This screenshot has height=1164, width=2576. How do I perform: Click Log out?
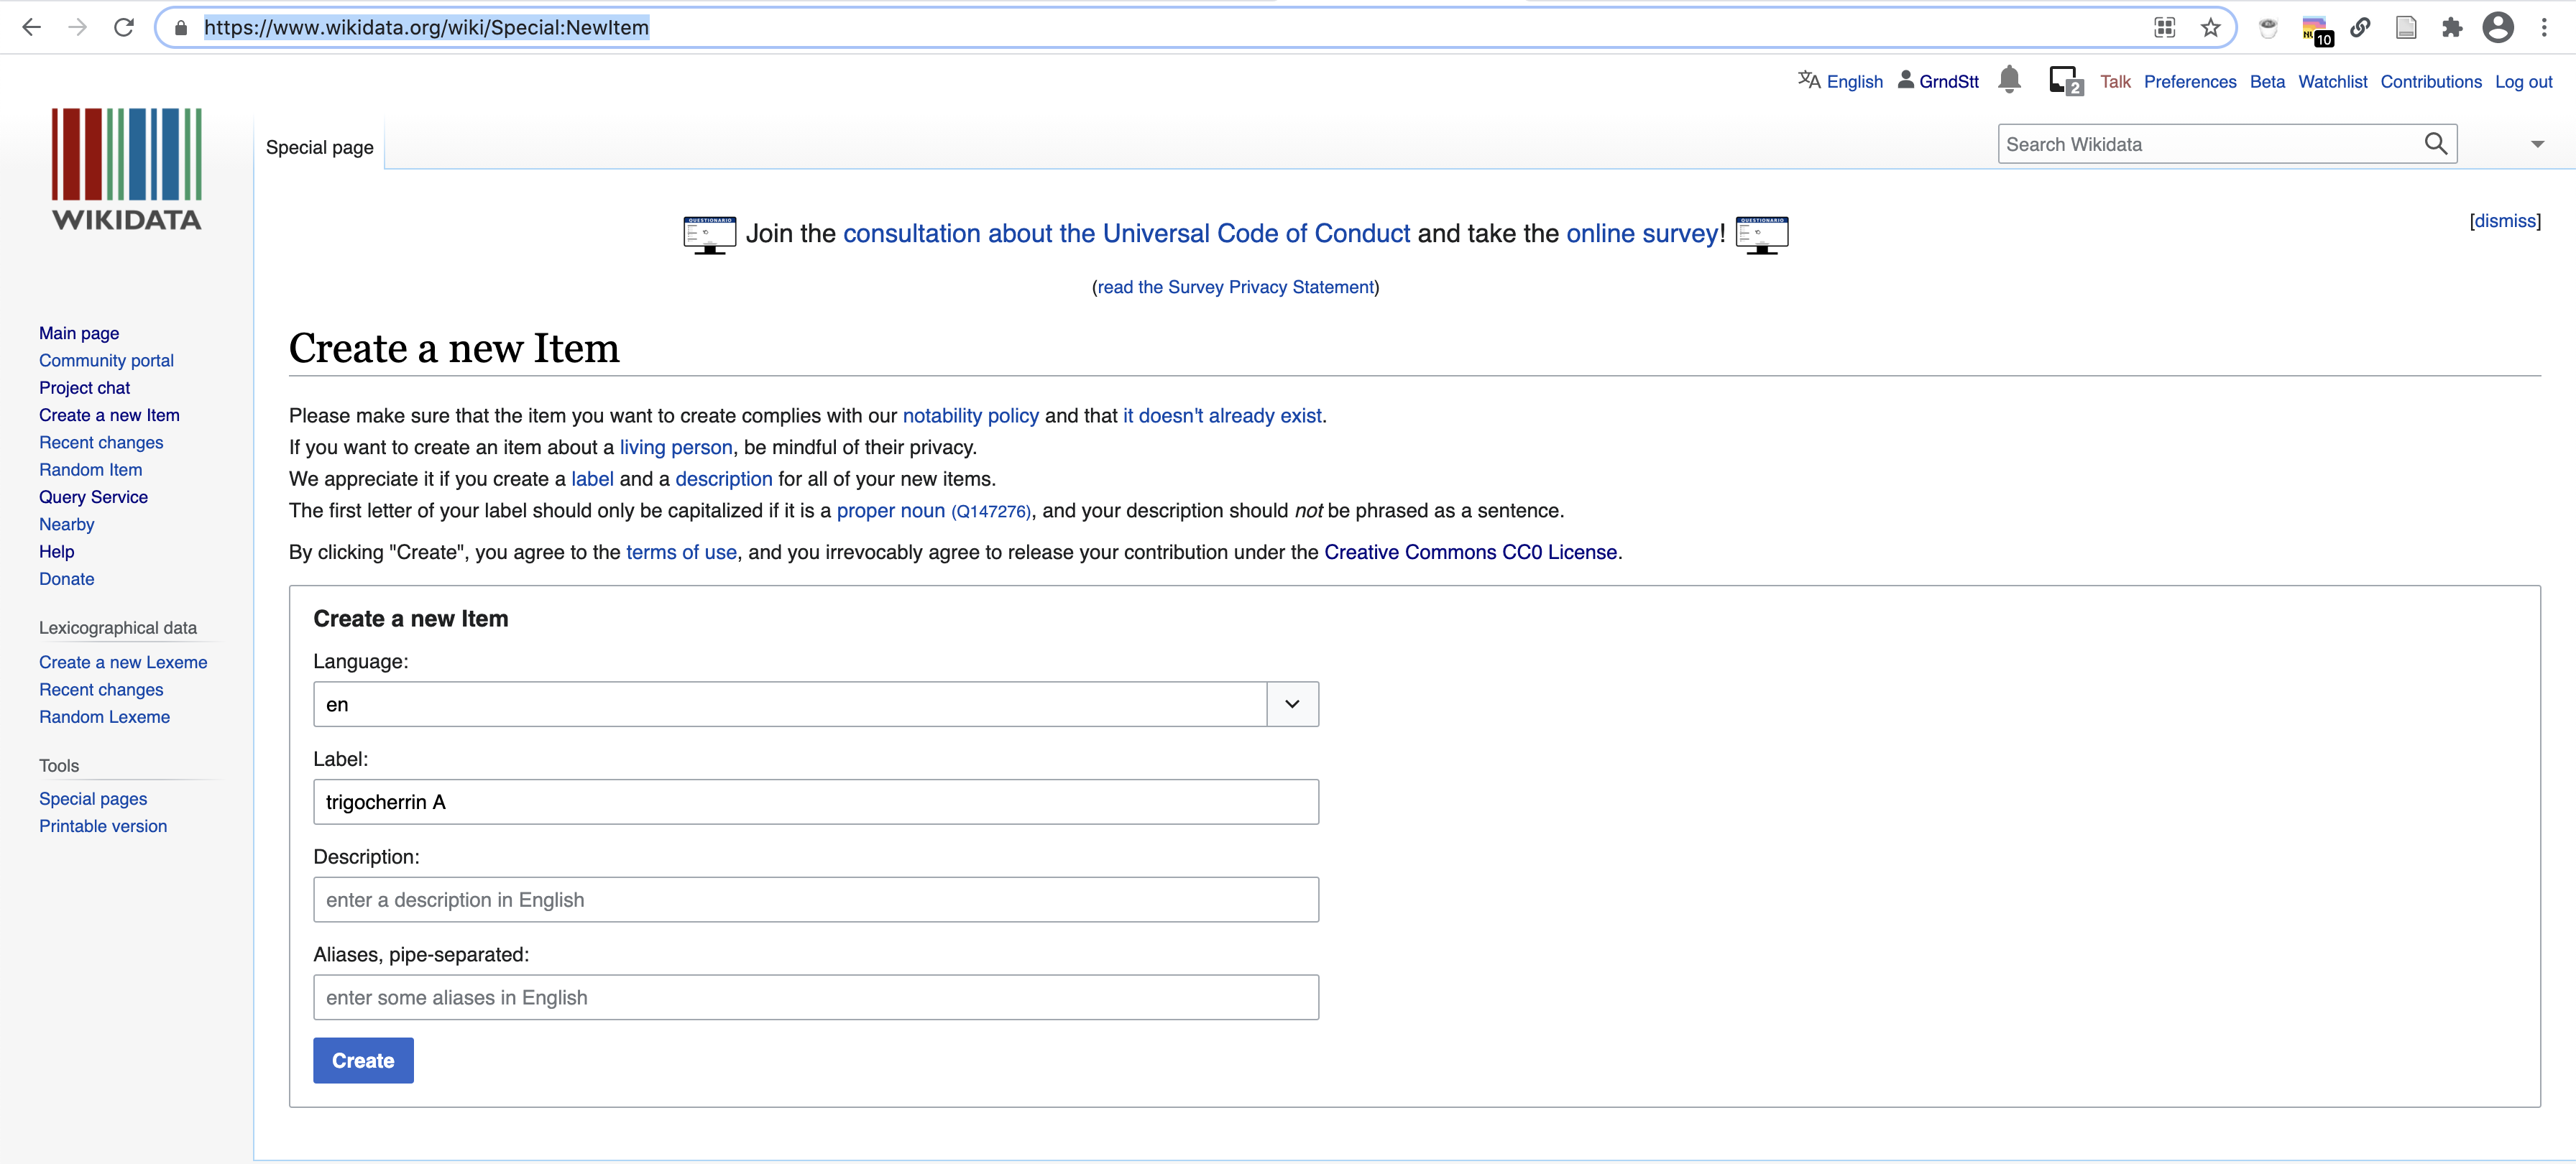[x=2523, y=82]
